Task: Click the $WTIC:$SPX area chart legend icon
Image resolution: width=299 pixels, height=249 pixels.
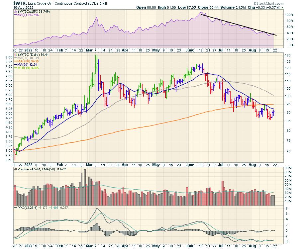Action: [15, 11]
